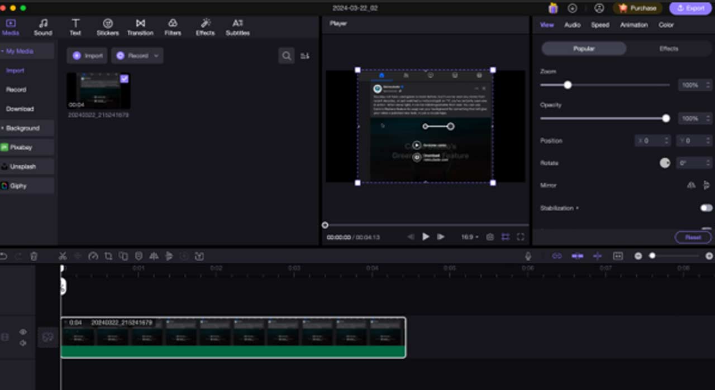This screenshot has height=390, width=715.
Task: Click the Import button in media panel
Action: click(x=88, y=56)
